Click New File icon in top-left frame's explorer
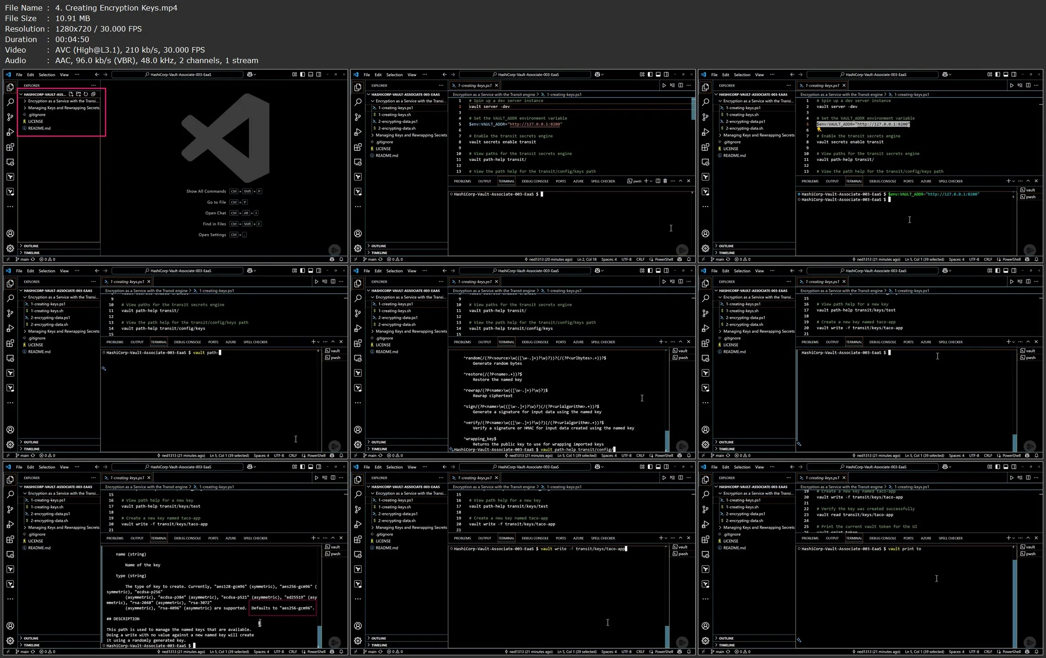1046x658 pixels. click(71, 94)
